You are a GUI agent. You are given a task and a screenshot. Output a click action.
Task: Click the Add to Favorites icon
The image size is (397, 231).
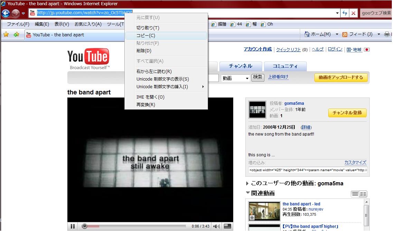tap(17, 35)
